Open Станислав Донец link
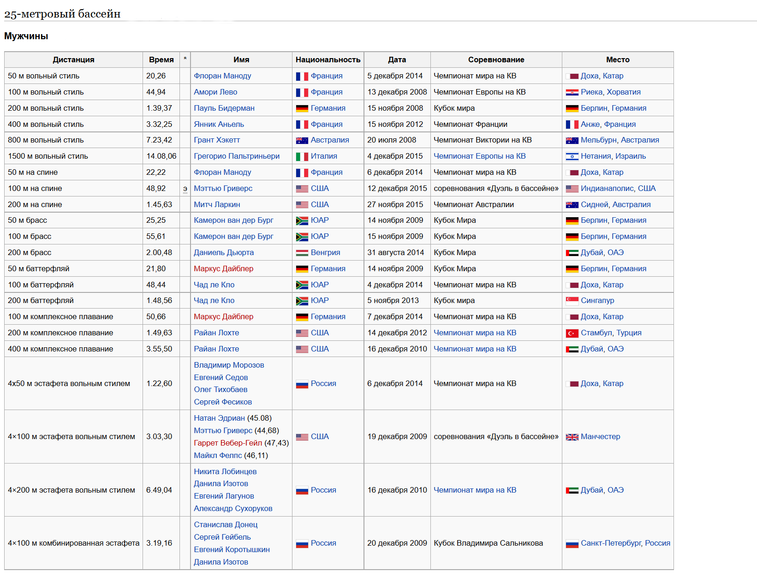757x583 pixels. 226,525
